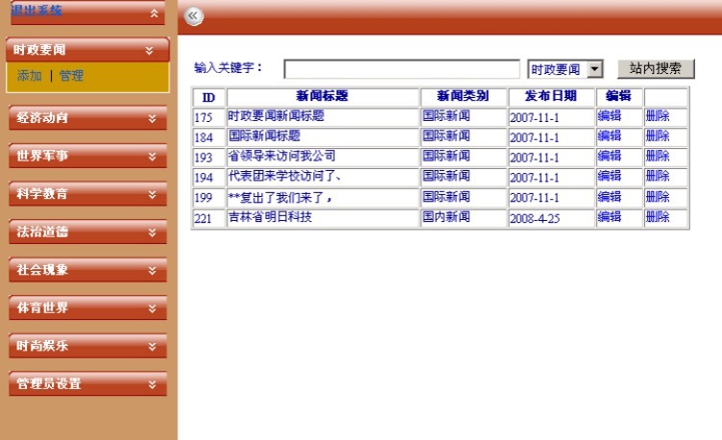Select the 体育世界 menu label
The height and width of the screenshot is (440, 722).
(x=42, y=307)
